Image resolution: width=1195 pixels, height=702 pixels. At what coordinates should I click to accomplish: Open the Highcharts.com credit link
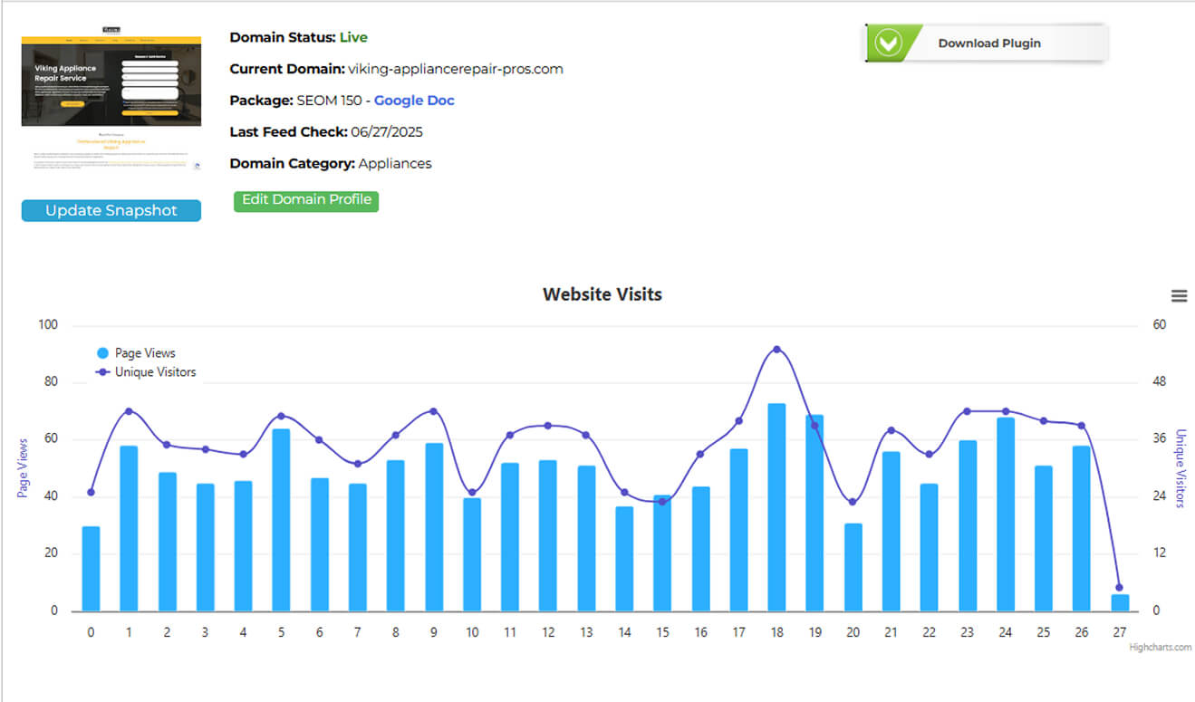tap(1160, 647)
